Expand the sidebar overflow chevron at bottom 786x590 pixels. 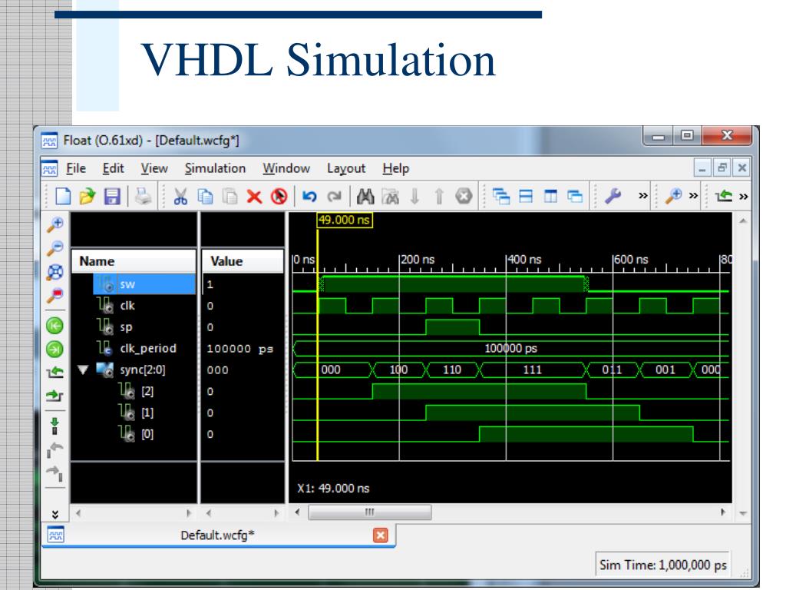click(x=55, y=514)
